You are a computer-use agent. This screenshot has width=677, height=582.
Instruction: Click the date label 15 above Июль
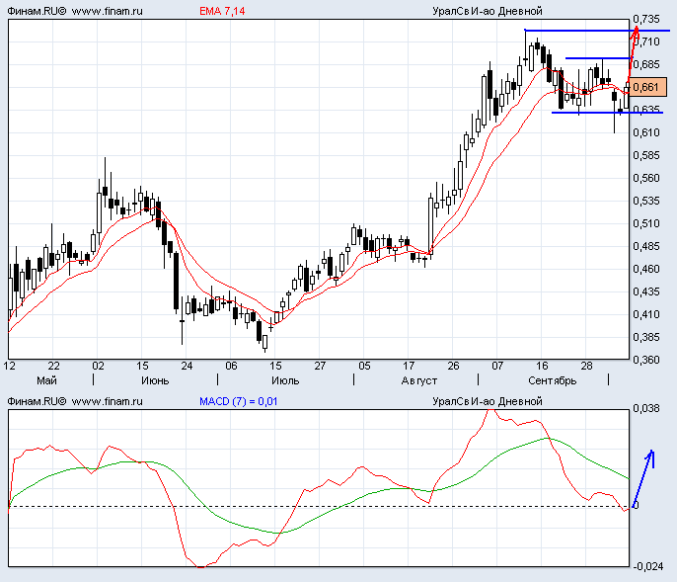pyautogui.click(x=275, y=367)
